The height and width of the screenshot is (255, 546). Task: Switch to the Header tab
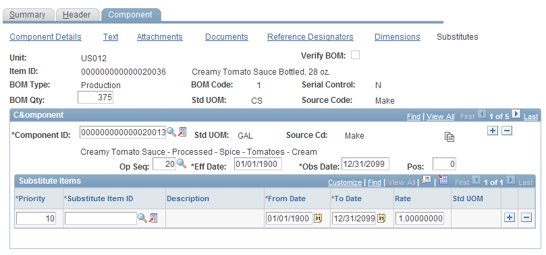[77, 15]
